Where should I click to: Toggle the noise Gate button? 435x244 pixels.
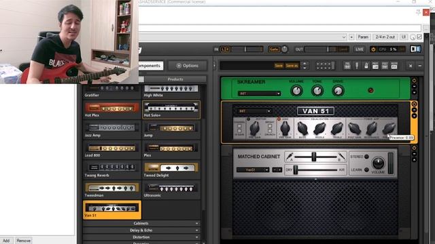274,49
